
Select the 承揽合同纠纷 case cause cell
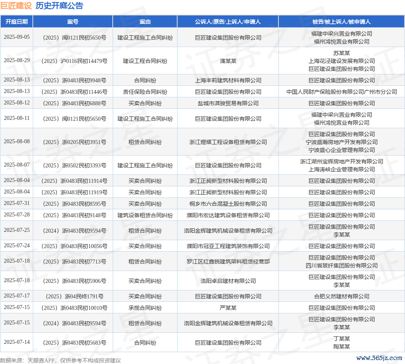145,308
